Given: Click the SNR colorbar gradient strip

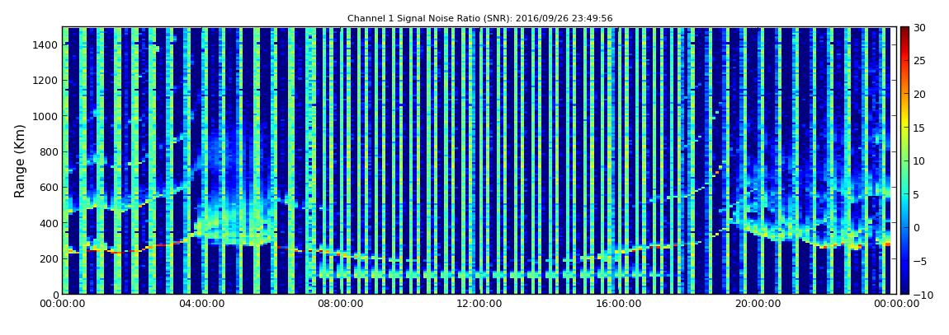Looking at the screenshot, I should pos(904,161).
